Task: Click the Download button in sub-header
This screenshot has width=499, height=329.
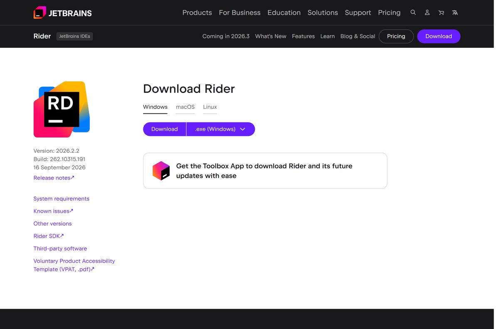Action: tap(439, 36)
